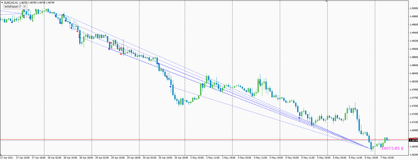Viewport: 418px width, 160px height.
Task: Click the 4 May 19:00 time label
Action: [x=276, y=158]
